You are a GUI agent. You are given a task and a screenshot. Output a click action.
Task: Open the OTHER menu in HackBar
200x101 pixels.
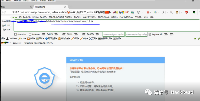138,17
